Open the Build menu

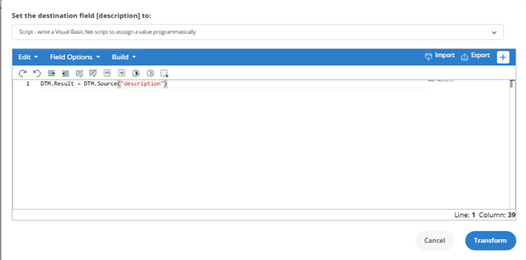coord(124,57)
